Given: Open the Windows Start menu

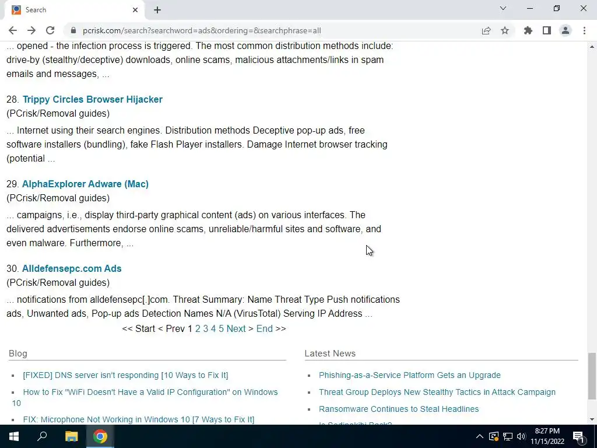Looking at the screenshot, I should (x=14, y=436).
